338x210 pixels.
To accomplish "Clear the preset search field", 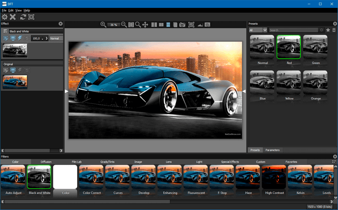I will pyautogui.click(x=322, y=30).
